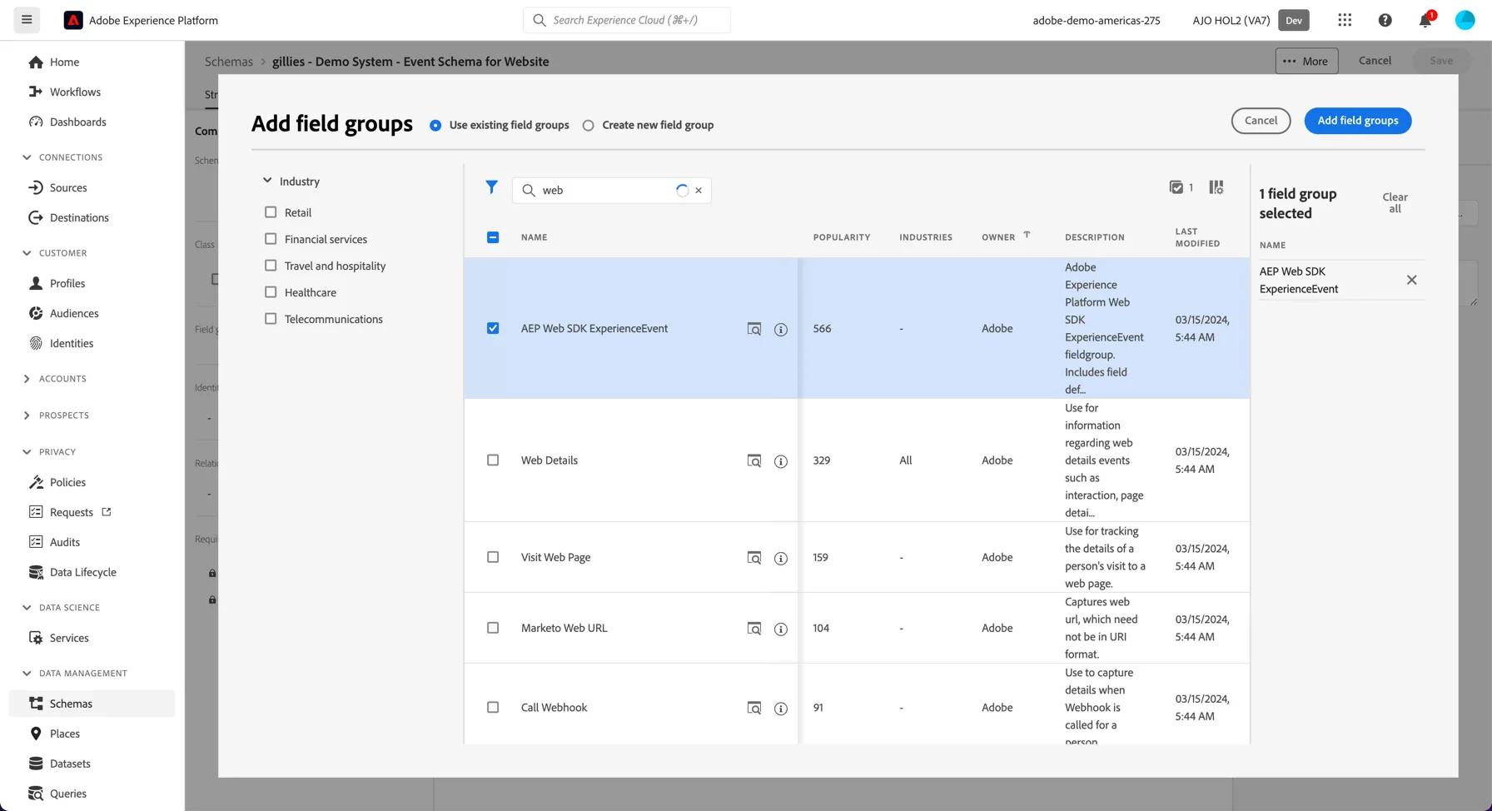Remove AEP Web SDK ExperienceEvent from selection
Viewport: 1492px width, 811px height.
pos(1411,280)
